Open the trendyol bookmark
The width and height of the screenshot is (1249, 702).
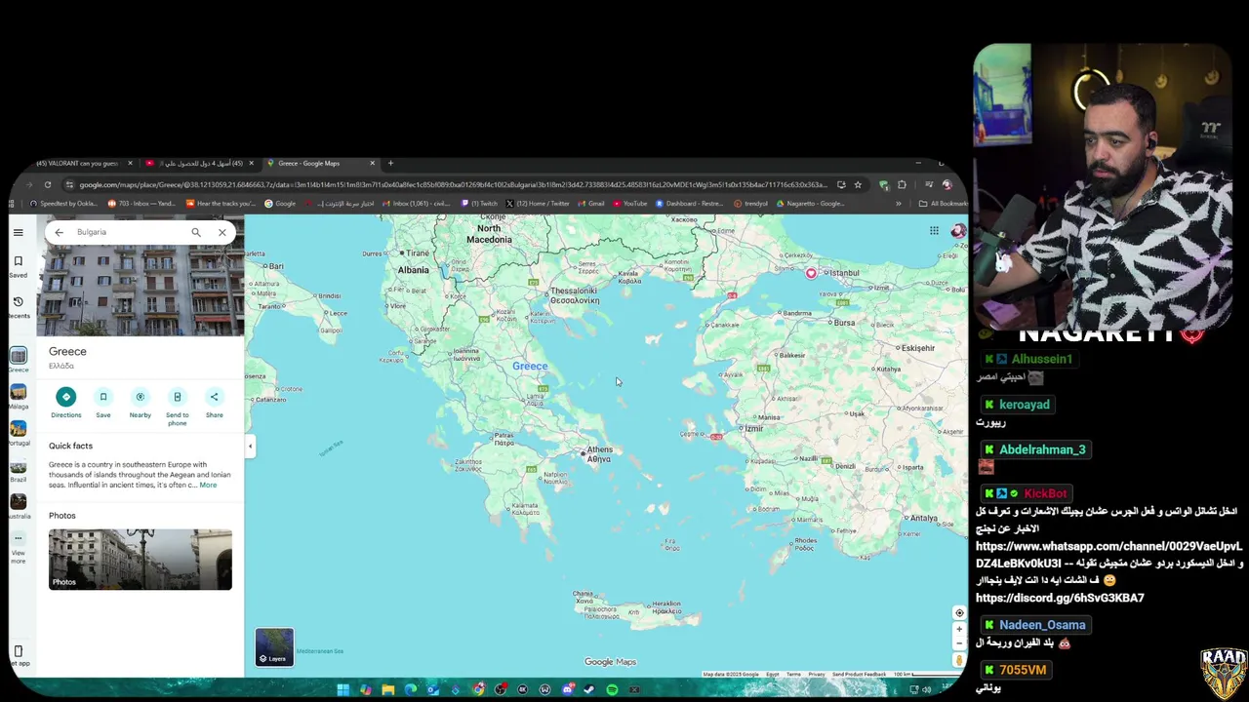point(751,204)
